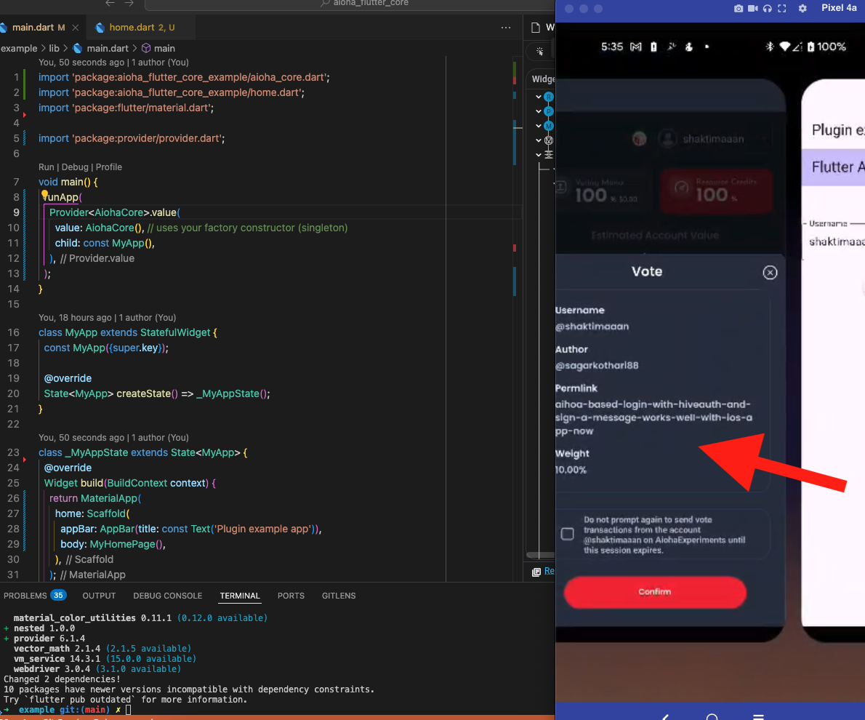Click the lightbulb quick-fix icon on line 8
Viewport: 865px width, 720px height.
(x=44, y=194)
